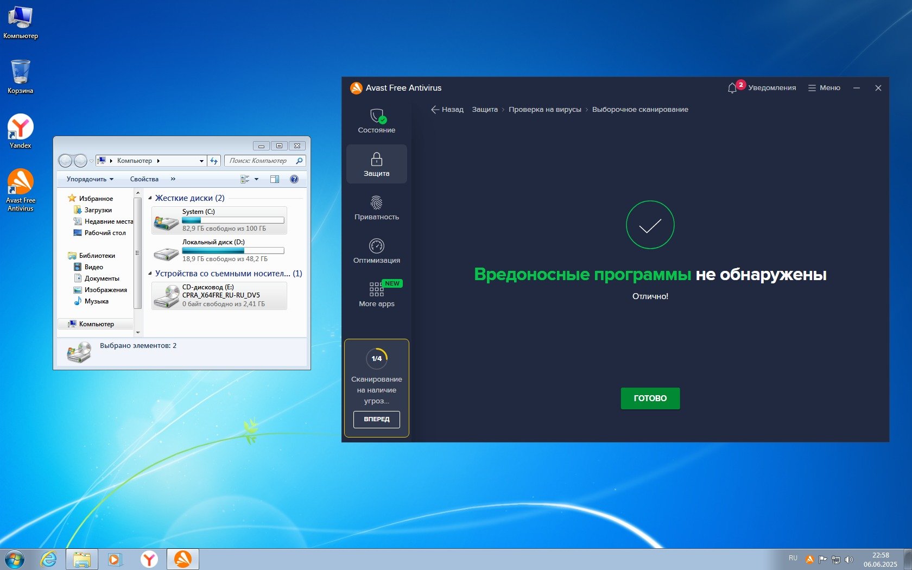Click the refresh button in Explorer address bar

[x=214, y=161]
